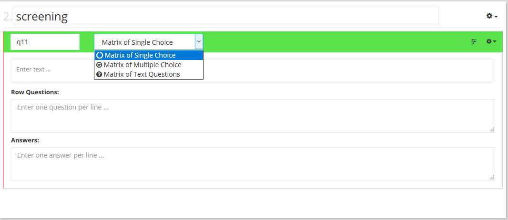
Task: Click the green question header bar
Action: tap(334, 42)
